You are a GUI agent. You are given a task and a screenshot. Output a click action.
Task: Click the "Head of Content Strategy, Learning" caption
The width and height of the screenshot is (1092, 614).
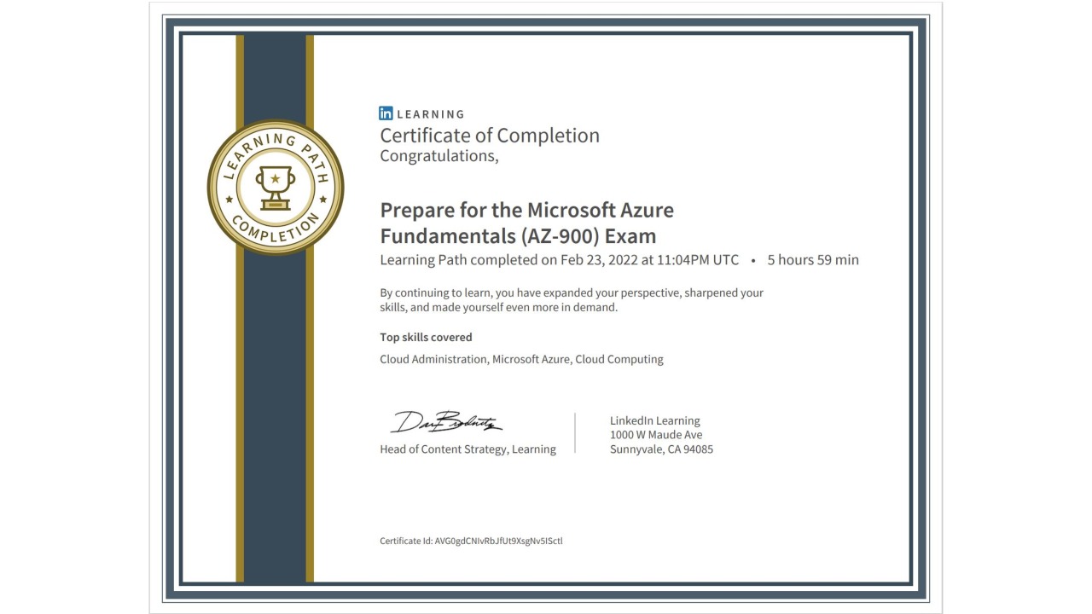coord(468,449)
